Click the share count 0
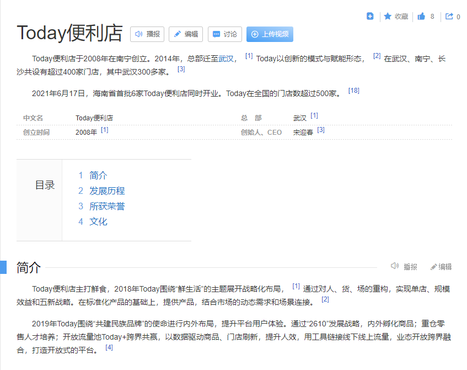The image size is (467, 370). [x=458, y=17]
